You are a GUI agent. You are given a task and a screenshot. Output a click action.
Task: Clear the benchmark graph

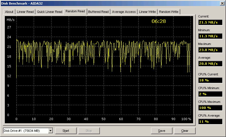click(185, 131)
